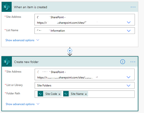Open ellipsis menu for Create new folder
Screen dimensions: 144x113
133,62
